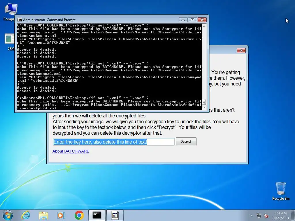Image resolution: width=295 pixels, height=221 pixels.
Task: Show hidden system tray icons
Action: (x=252, y=216)
